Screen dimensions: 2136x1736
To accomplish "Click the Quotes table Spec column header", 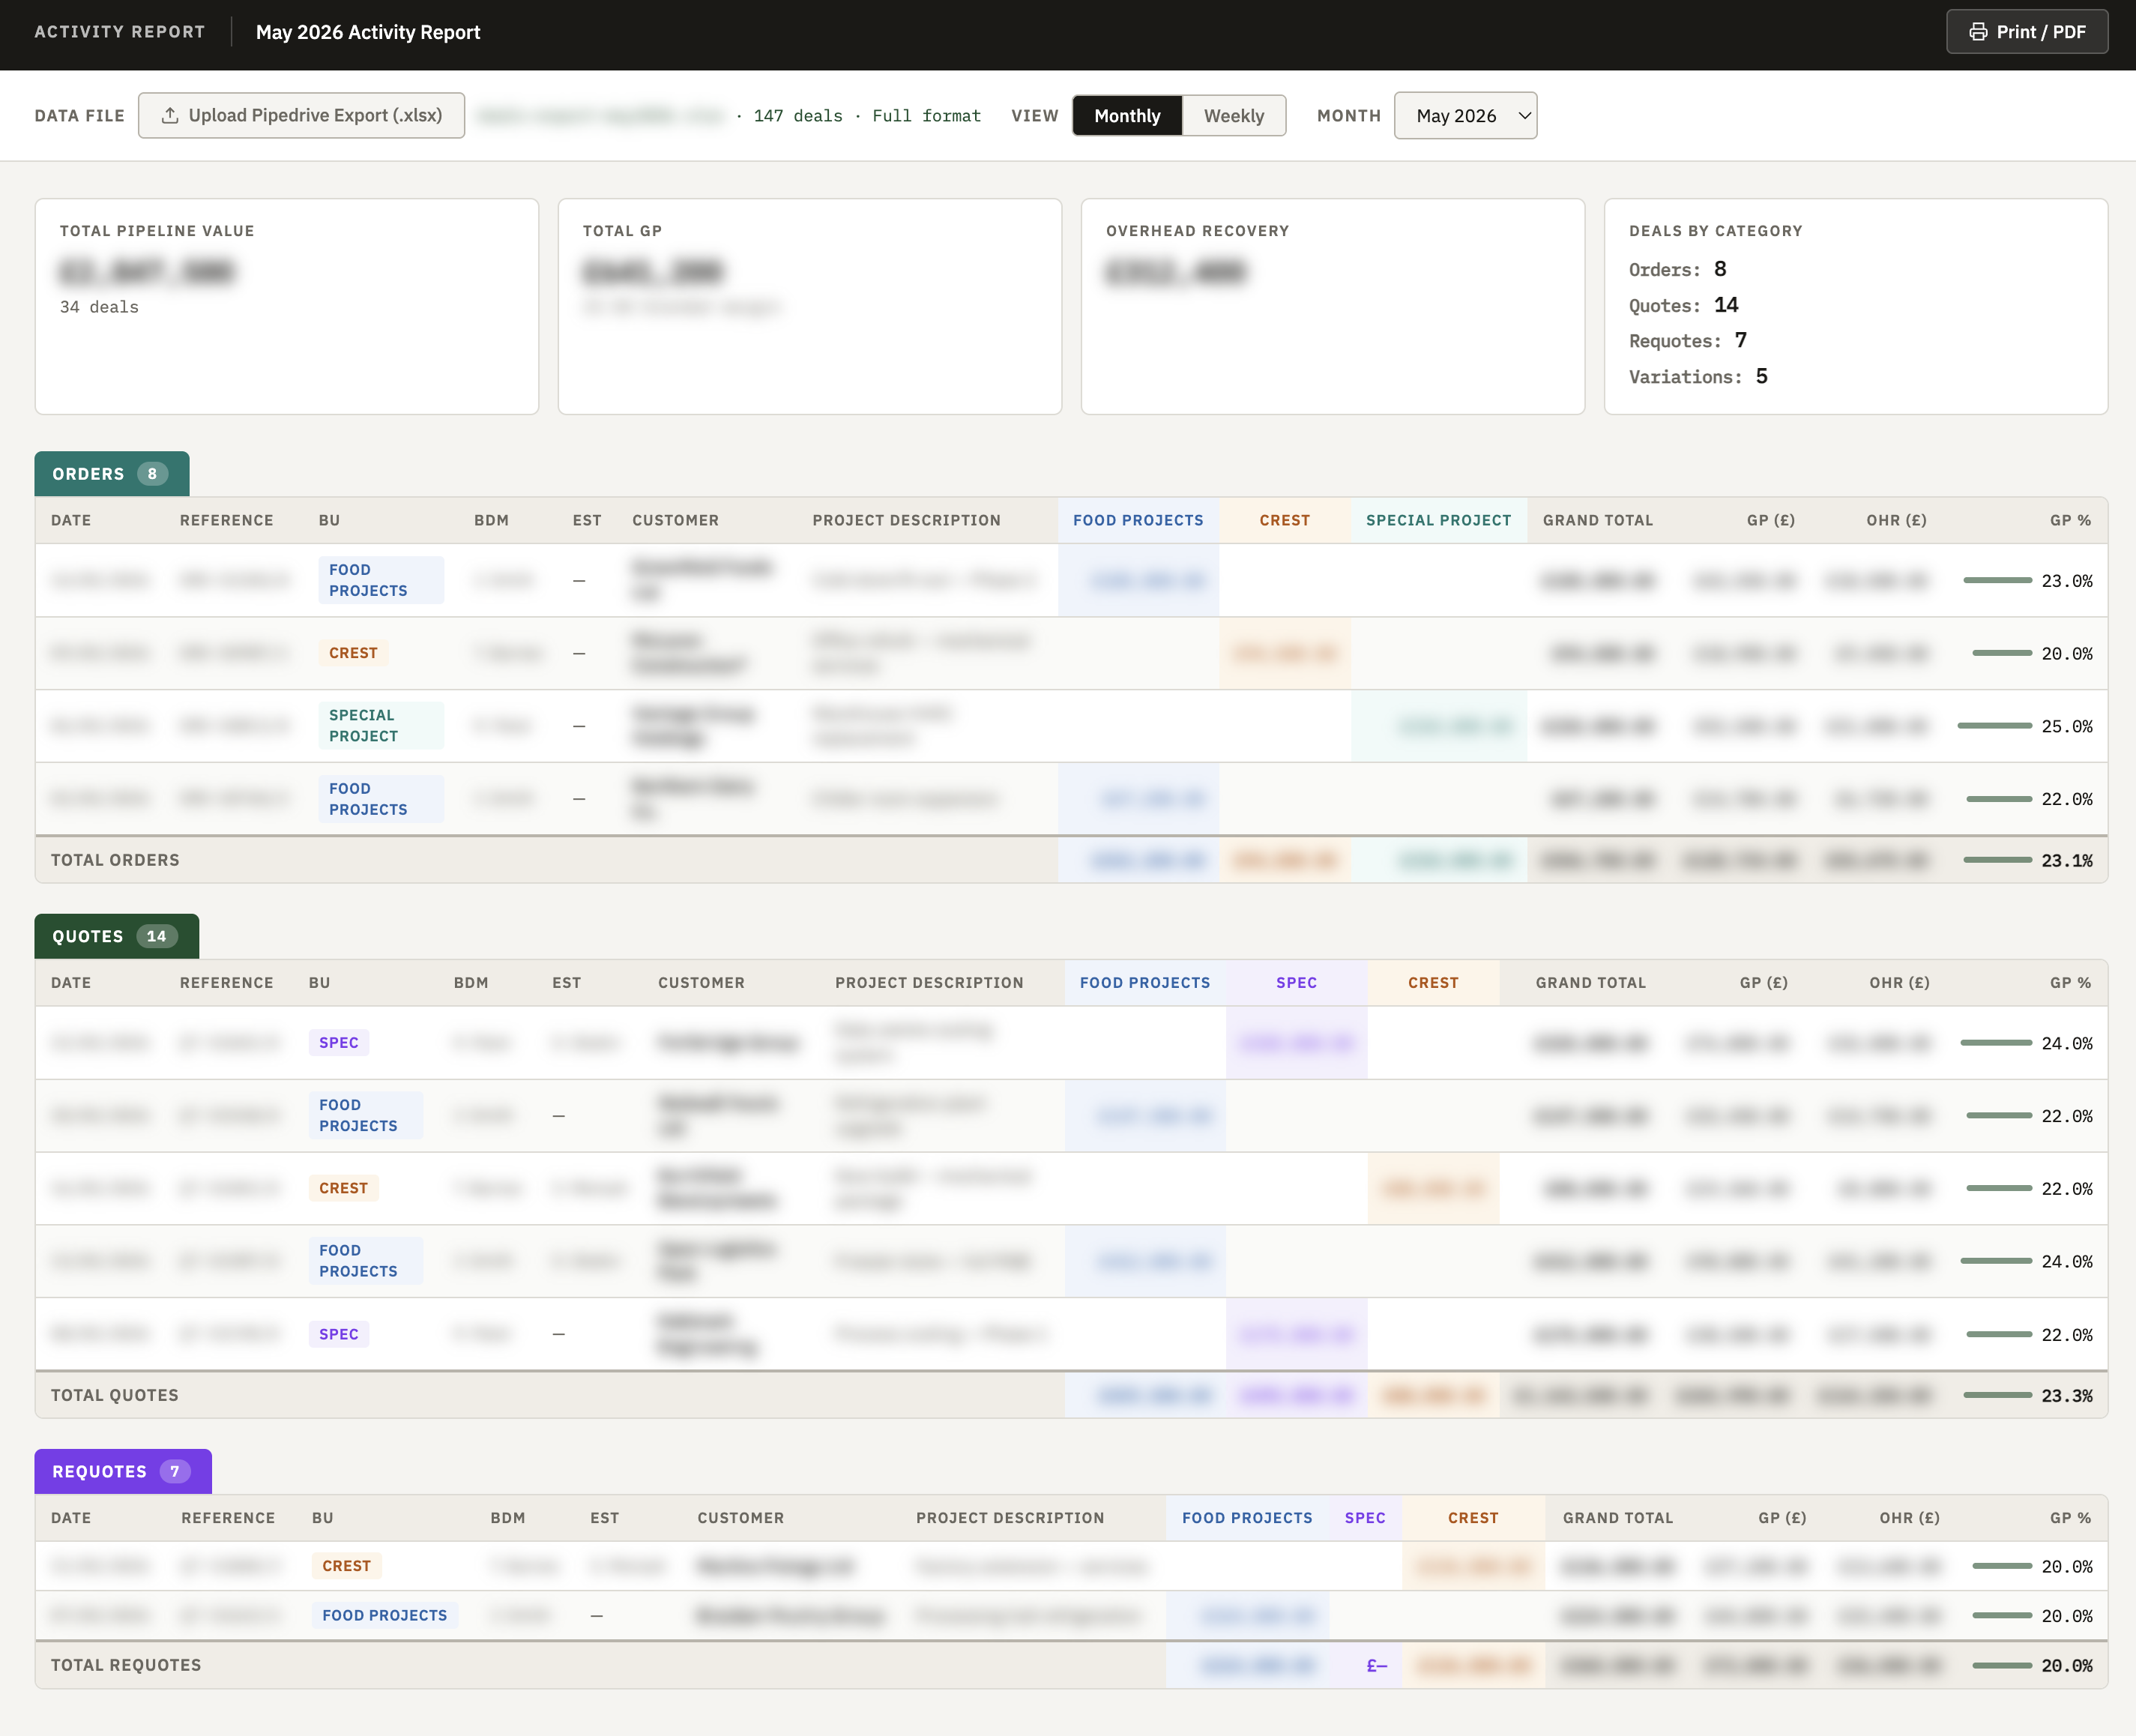I will pos(1296,983).
